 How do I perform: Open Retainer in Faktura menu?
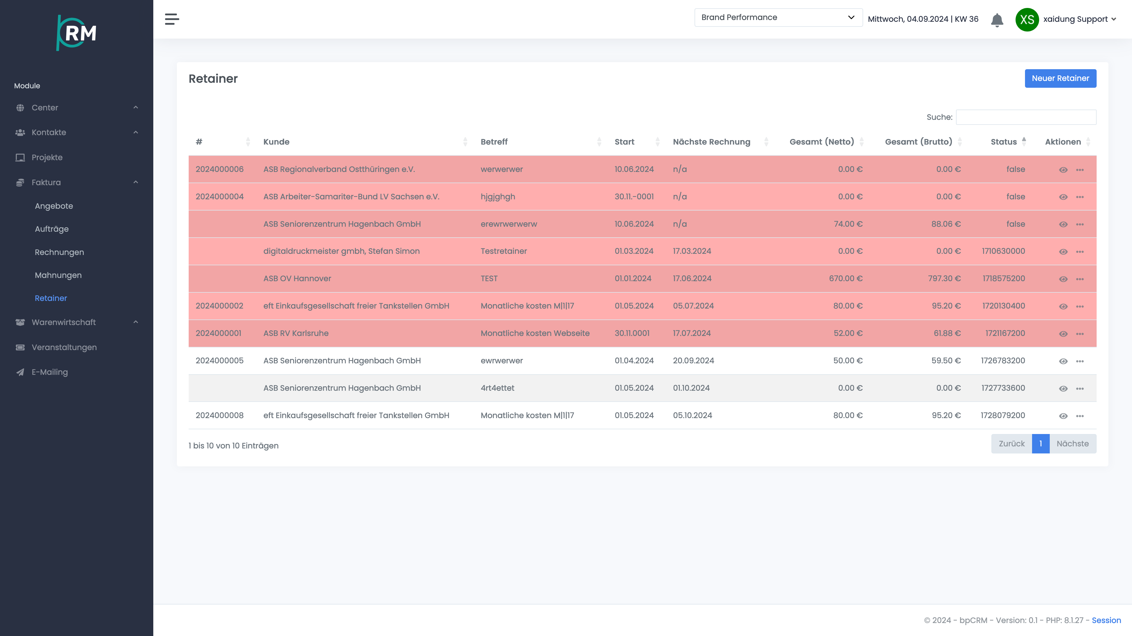[50, 299]
